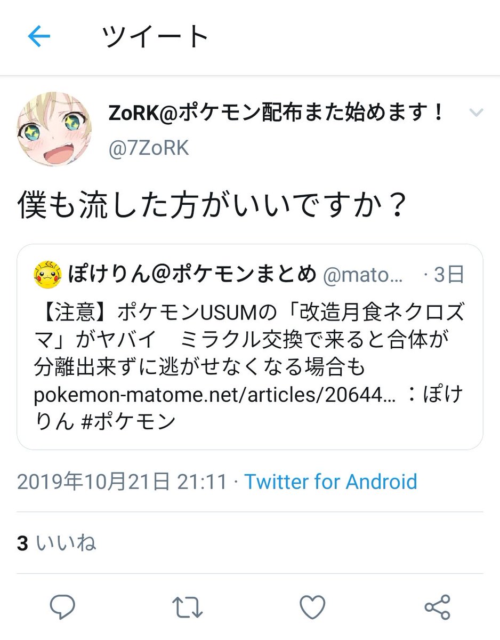Open the ぽけりん@ポケモンまとめ account name
Screen dimensions: 500x640
click(193, 275)
